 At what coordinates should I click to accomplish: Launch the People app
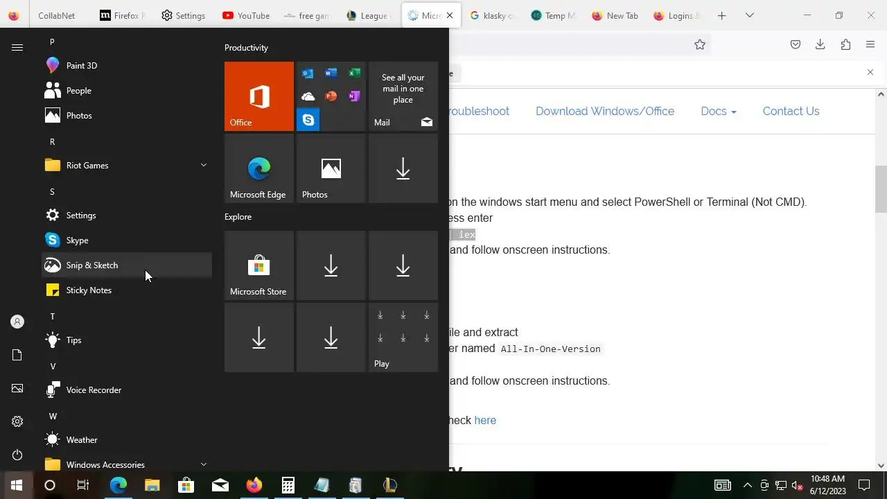127,91
